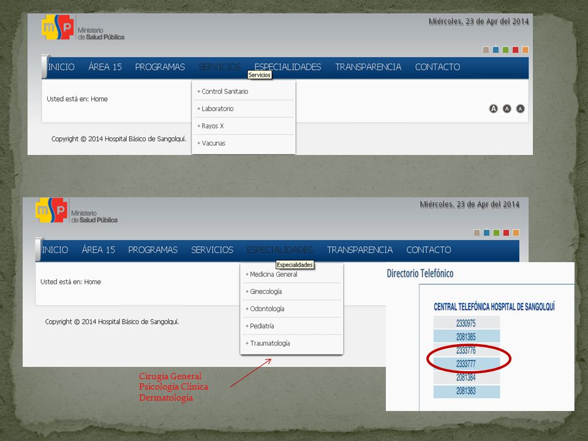Click the highlighted SERVICIOS menu in upper screenshot
The width and height of the screenshot is (588, 441).
(219, 67)
